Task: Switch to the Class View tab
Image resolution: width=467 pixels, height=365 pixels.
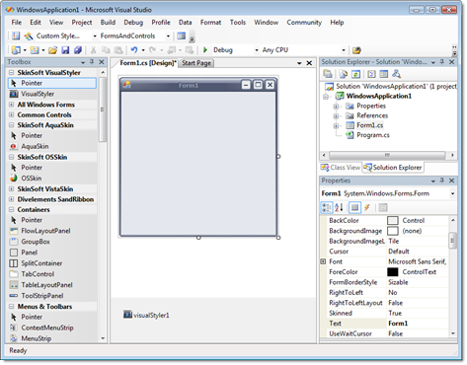Action: pos(341,168)
